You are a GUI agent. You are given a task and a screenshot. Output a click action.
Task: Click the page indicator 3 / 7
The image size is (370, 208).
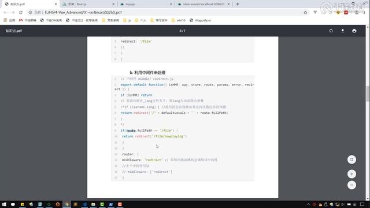tap(183, 31)
